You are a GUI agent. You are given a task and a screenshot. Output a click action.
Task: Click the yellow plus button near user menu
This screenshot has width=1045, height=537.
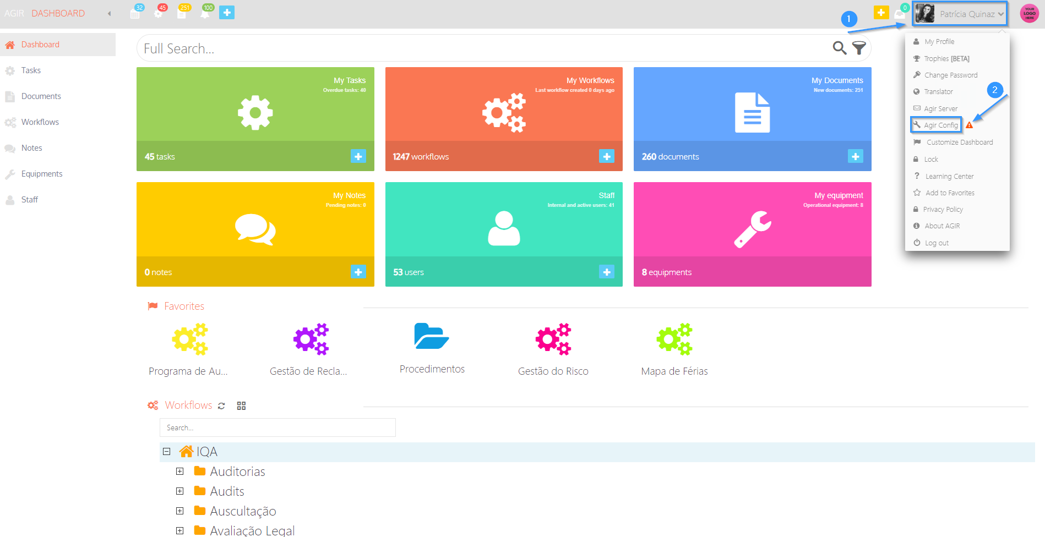[881, 12]
